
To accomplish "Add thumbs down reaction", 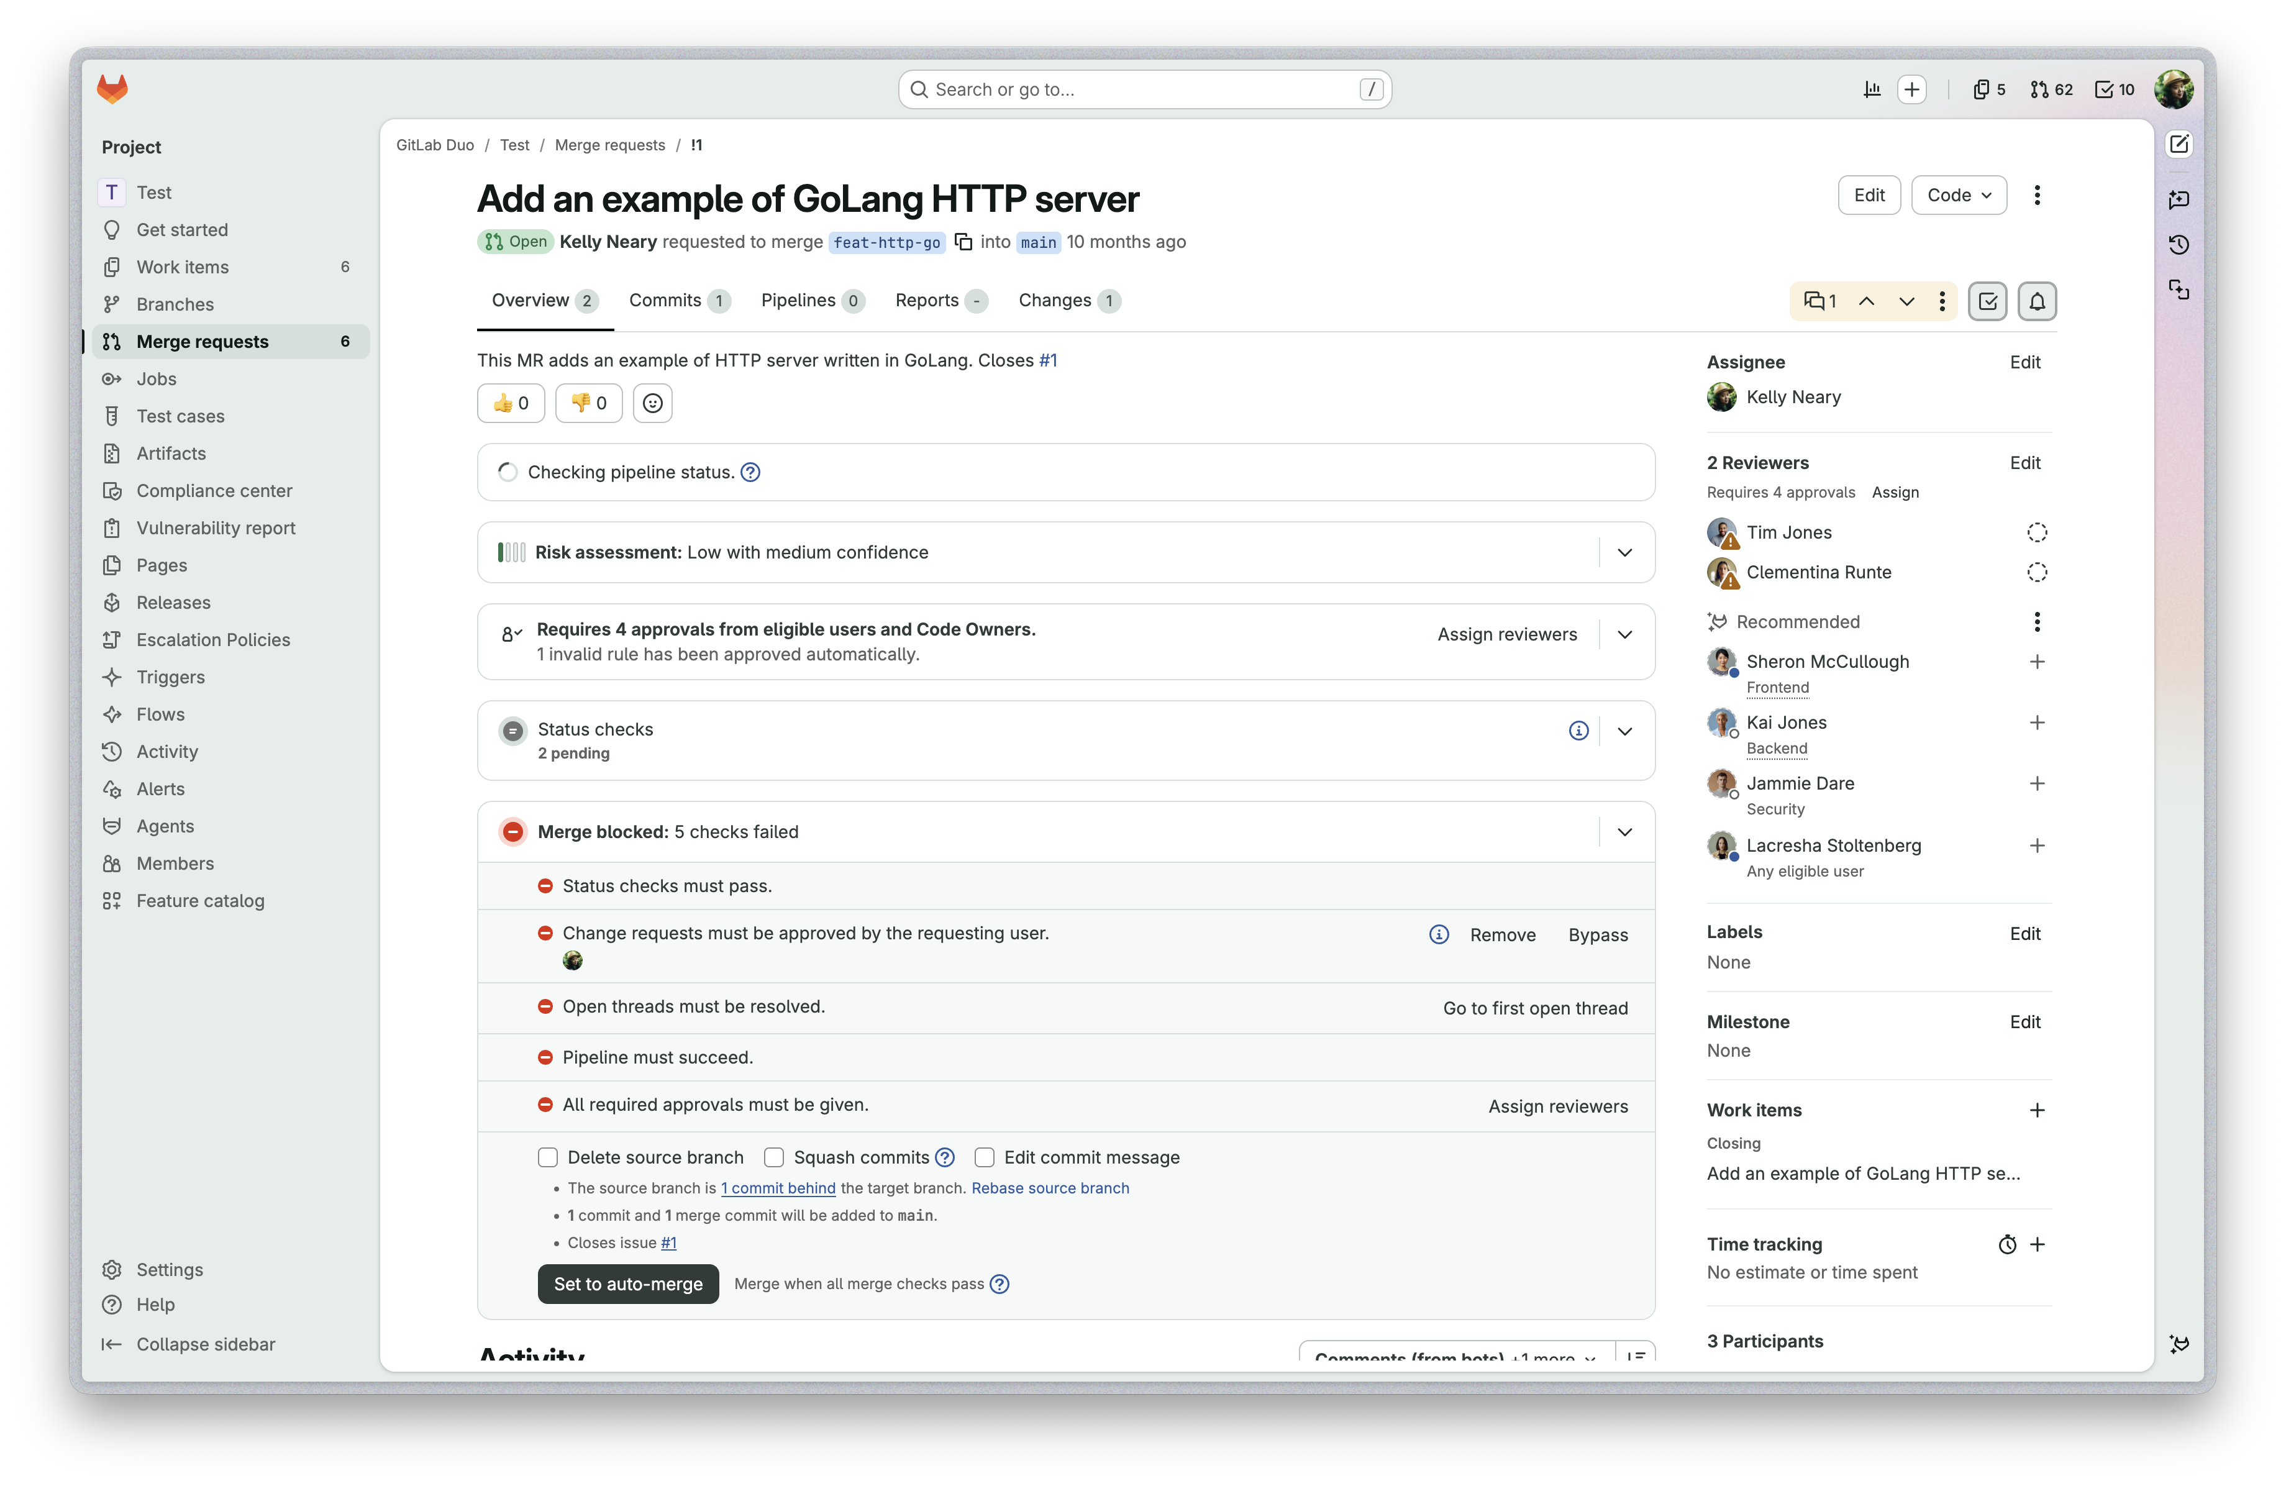I will [x=589, y=403].
